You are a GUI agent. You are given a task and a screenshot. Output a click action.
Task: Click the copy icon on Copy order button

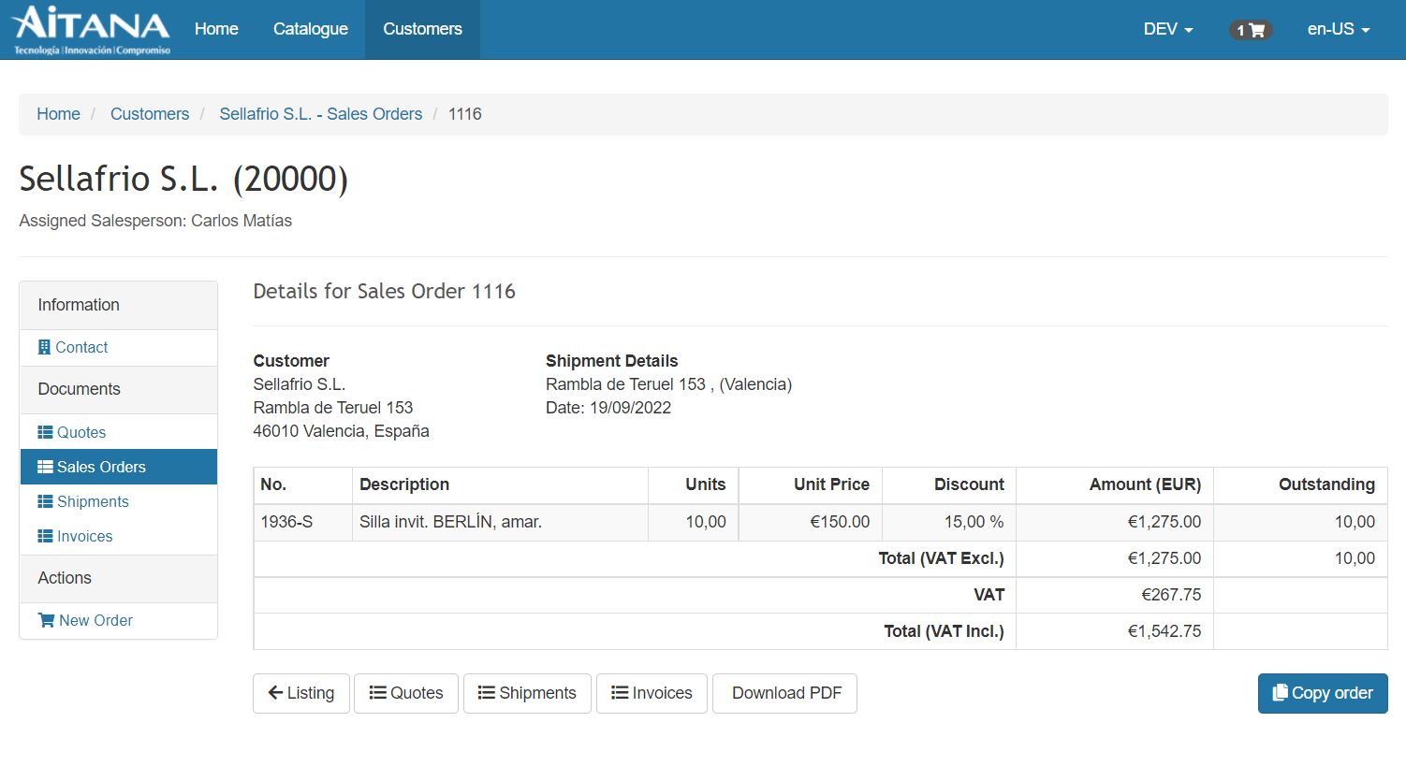click(x=1280, y=693)
